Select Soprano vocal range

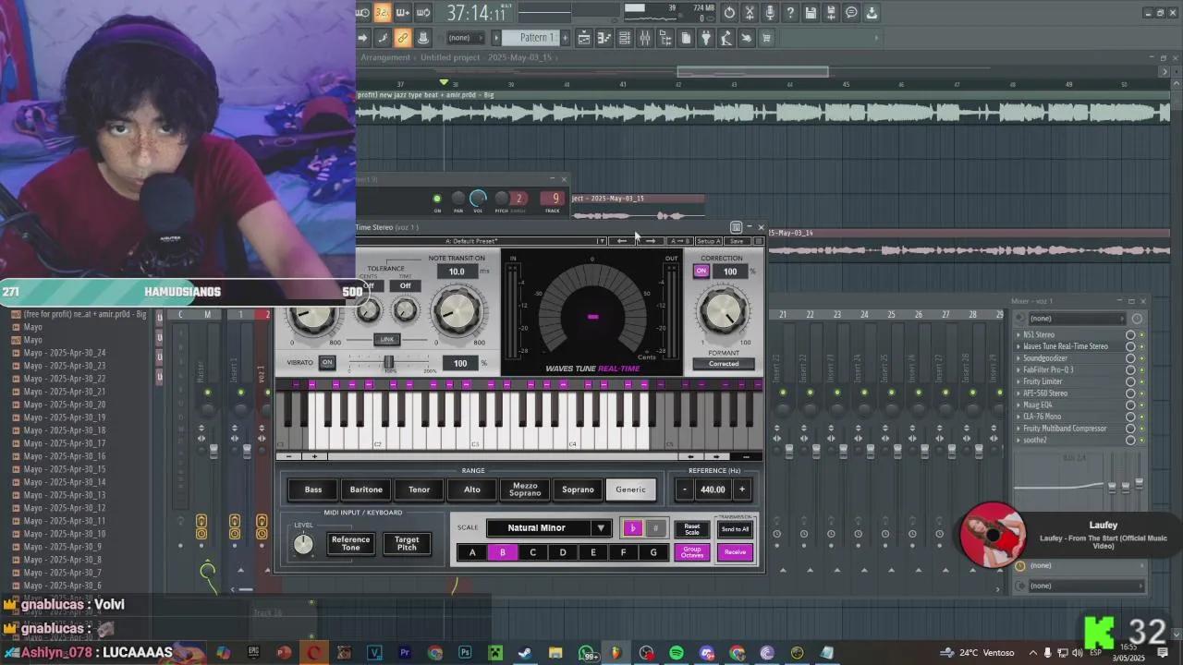(x=578, y=490)
